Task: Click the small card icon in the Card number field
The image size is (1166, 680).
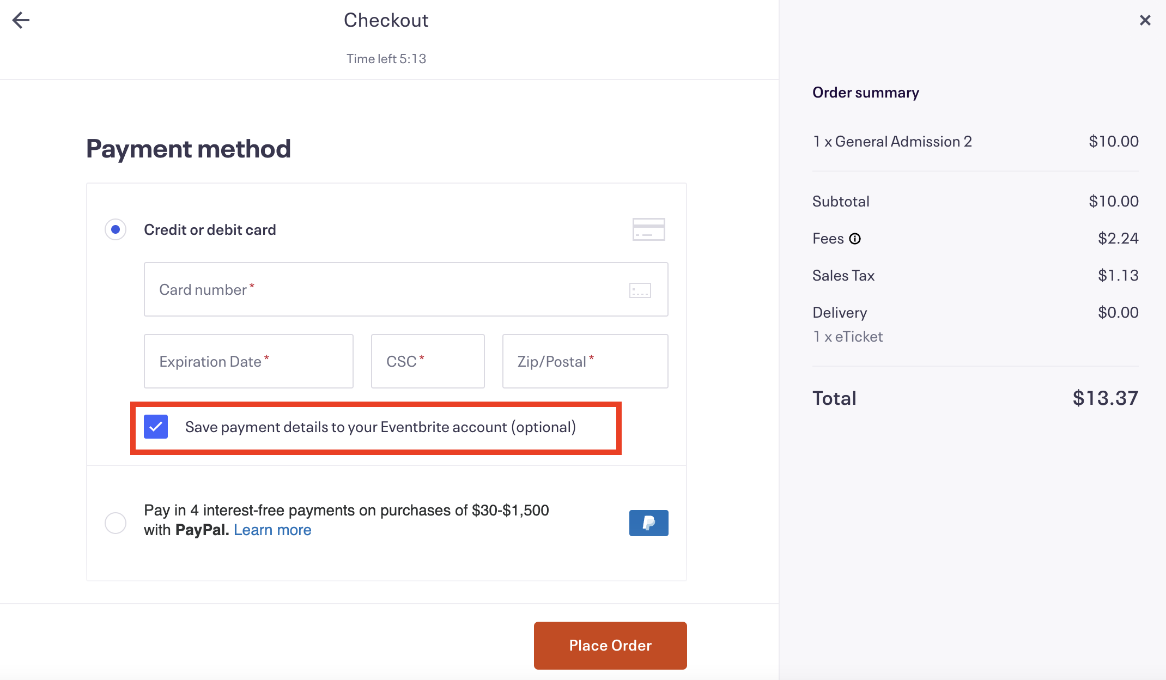Action: tap(640, 290)
